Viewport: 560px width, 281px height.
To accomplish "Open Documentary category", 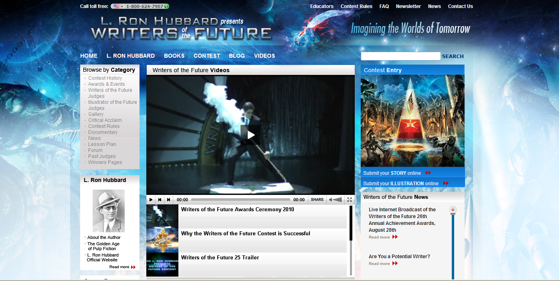I will pyautogui.click(x=103, y=132).
